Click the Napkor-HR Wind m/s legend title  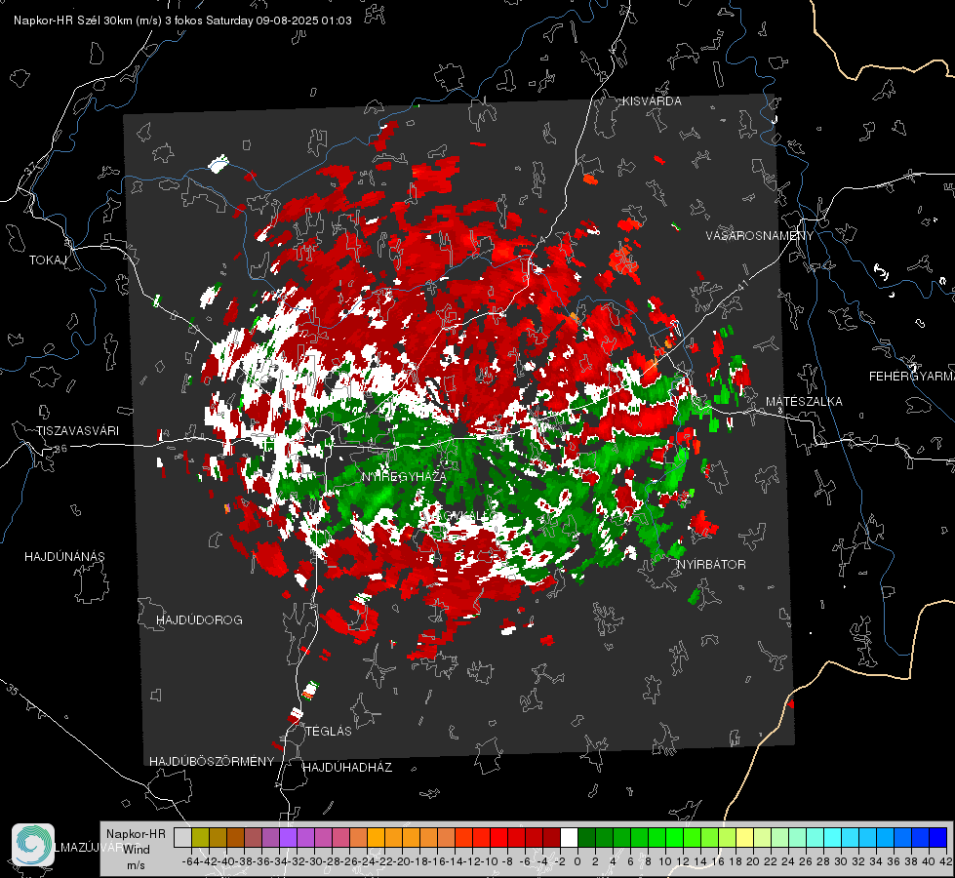coord(136,850)
